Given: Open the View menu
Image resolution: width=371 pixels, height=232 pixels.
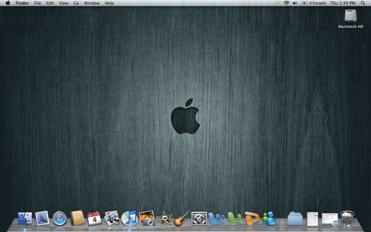Looking at the screenshot, I should [64, 3].
